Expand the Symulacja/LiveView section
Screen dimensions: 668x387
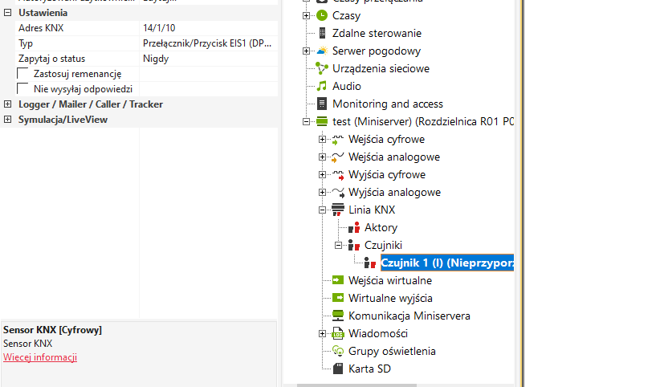(7, 120)
